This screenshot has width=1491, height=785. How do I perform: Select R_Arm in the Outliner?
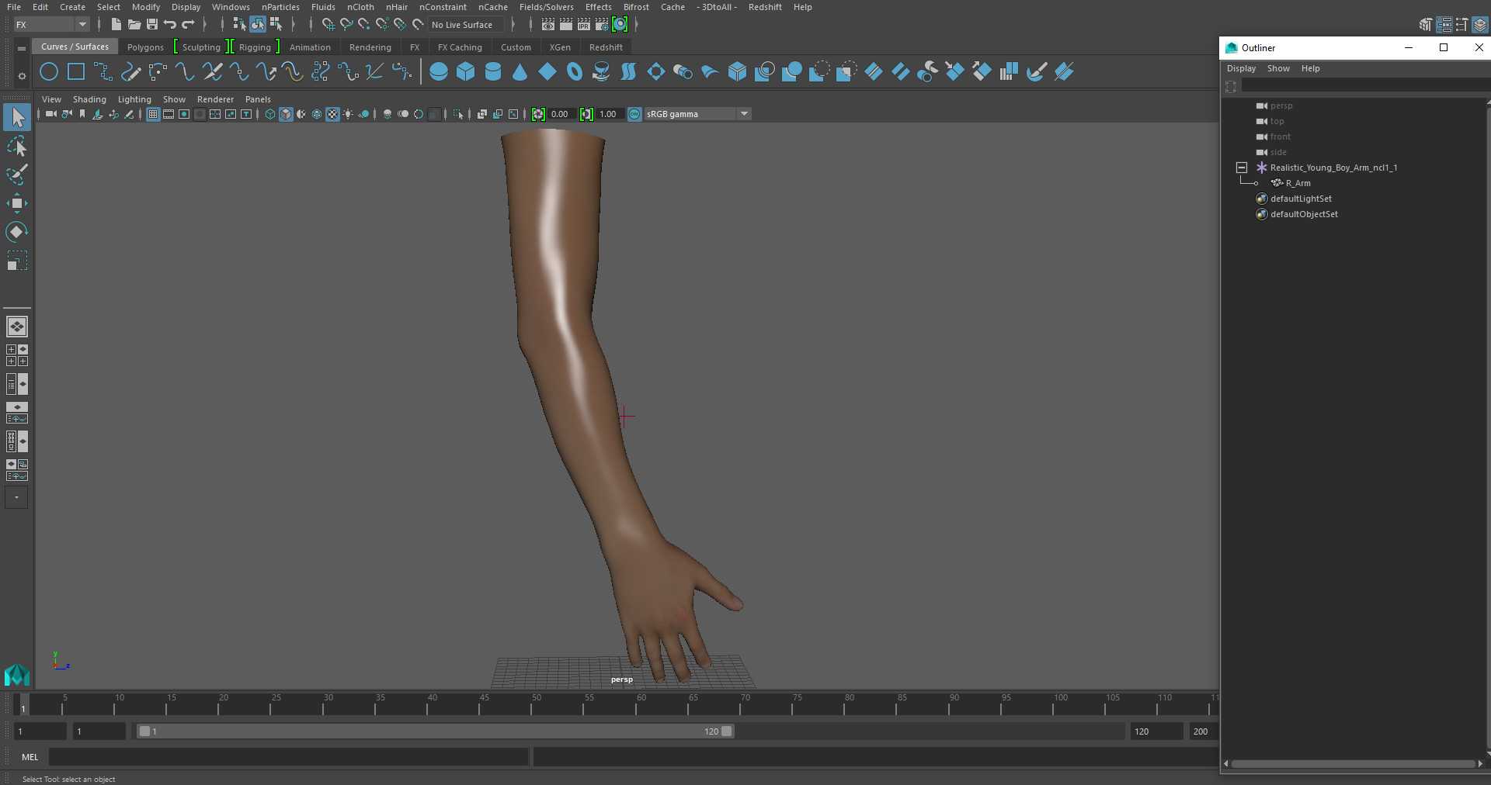(1298, 184)
